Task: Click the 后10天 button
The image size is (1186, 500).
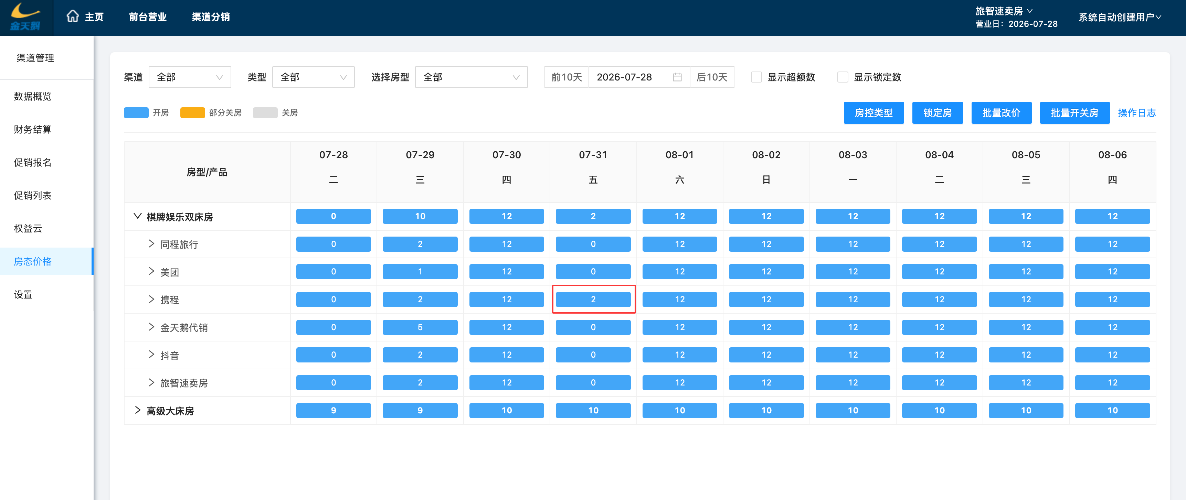Action: point(712,77)
